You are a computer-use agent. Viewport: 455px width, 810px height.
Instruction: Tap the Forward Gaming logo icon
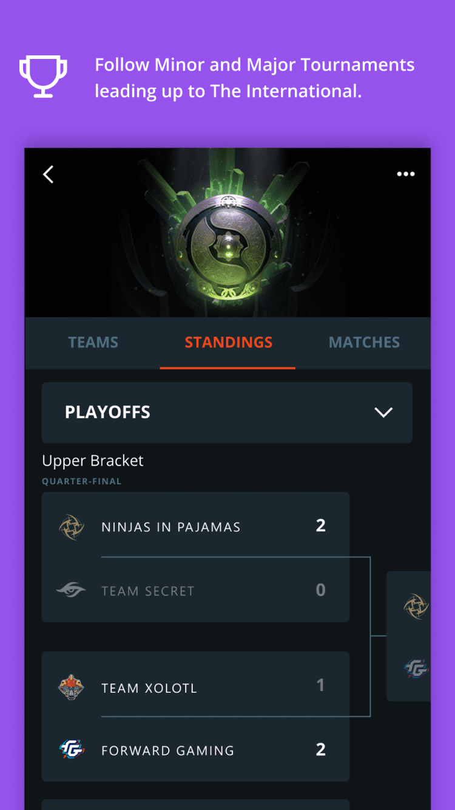tap(71, 750)
